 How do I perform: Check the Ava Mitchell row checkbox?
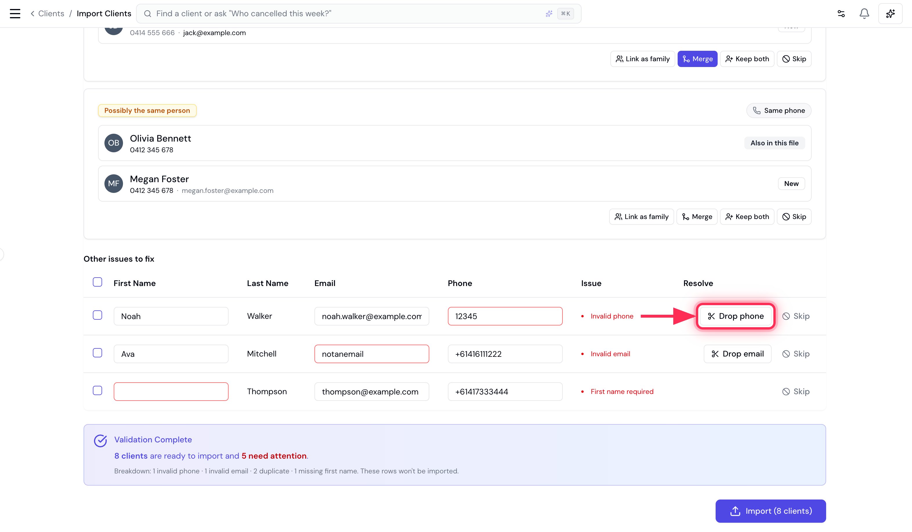pos(97,353)
